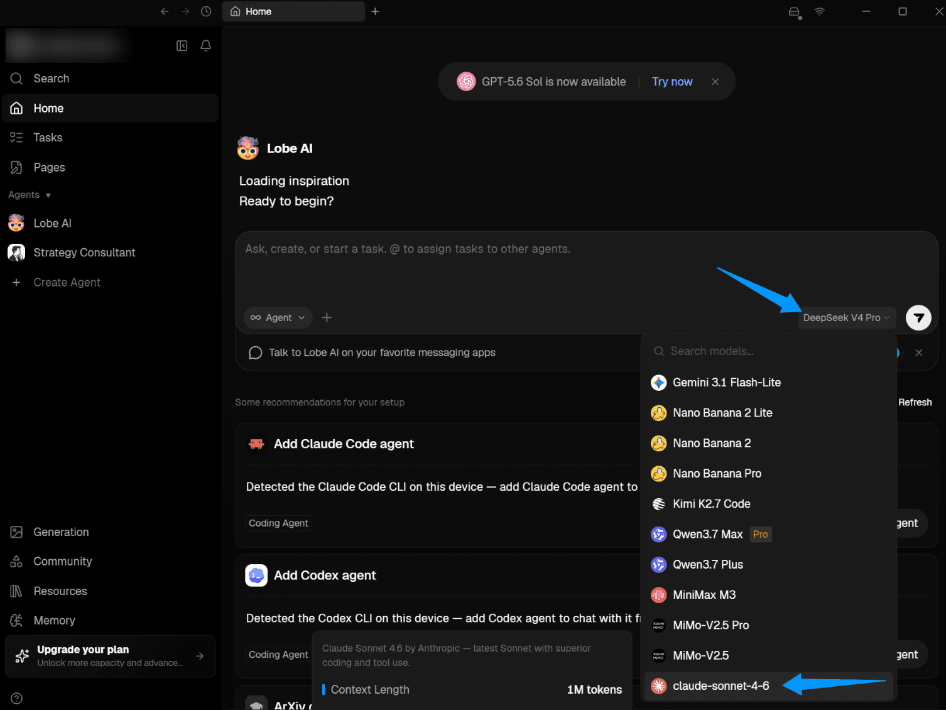Screen dimensions: 946x710
Task: Refresh the setup recommendations
Action: pos(915,402)
